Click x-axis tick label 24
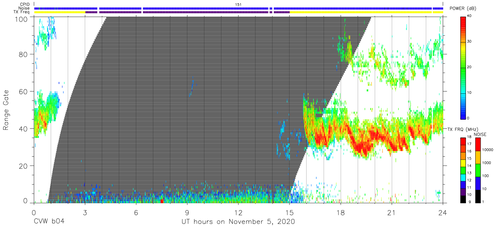Image resolution: width=498 pixels, height=230 pixels. point(443,213)
